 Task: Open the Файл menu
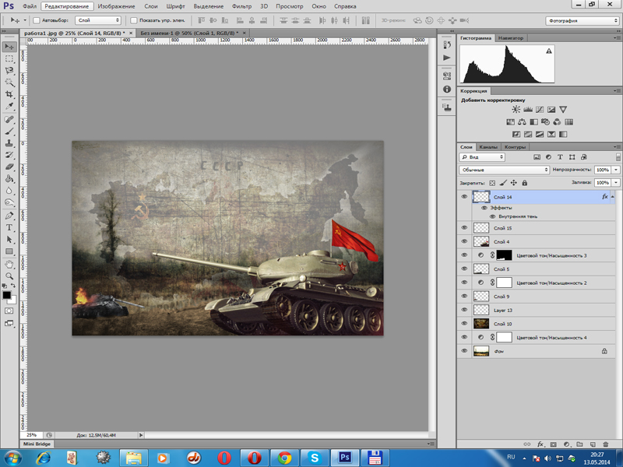click(x=30, y=6)
